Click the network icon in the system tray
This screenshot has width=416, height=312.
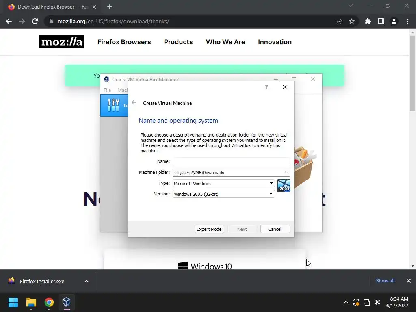click(x=367, y=302)
